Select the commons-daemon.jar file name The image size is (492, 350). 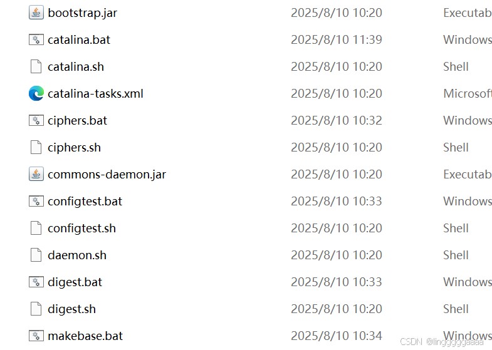(x=107, y=175)
